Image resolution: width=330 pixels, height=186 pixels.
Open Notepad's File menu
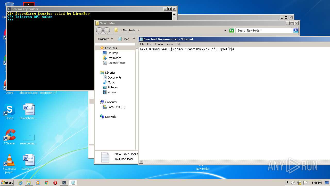[x=142, y=44]
